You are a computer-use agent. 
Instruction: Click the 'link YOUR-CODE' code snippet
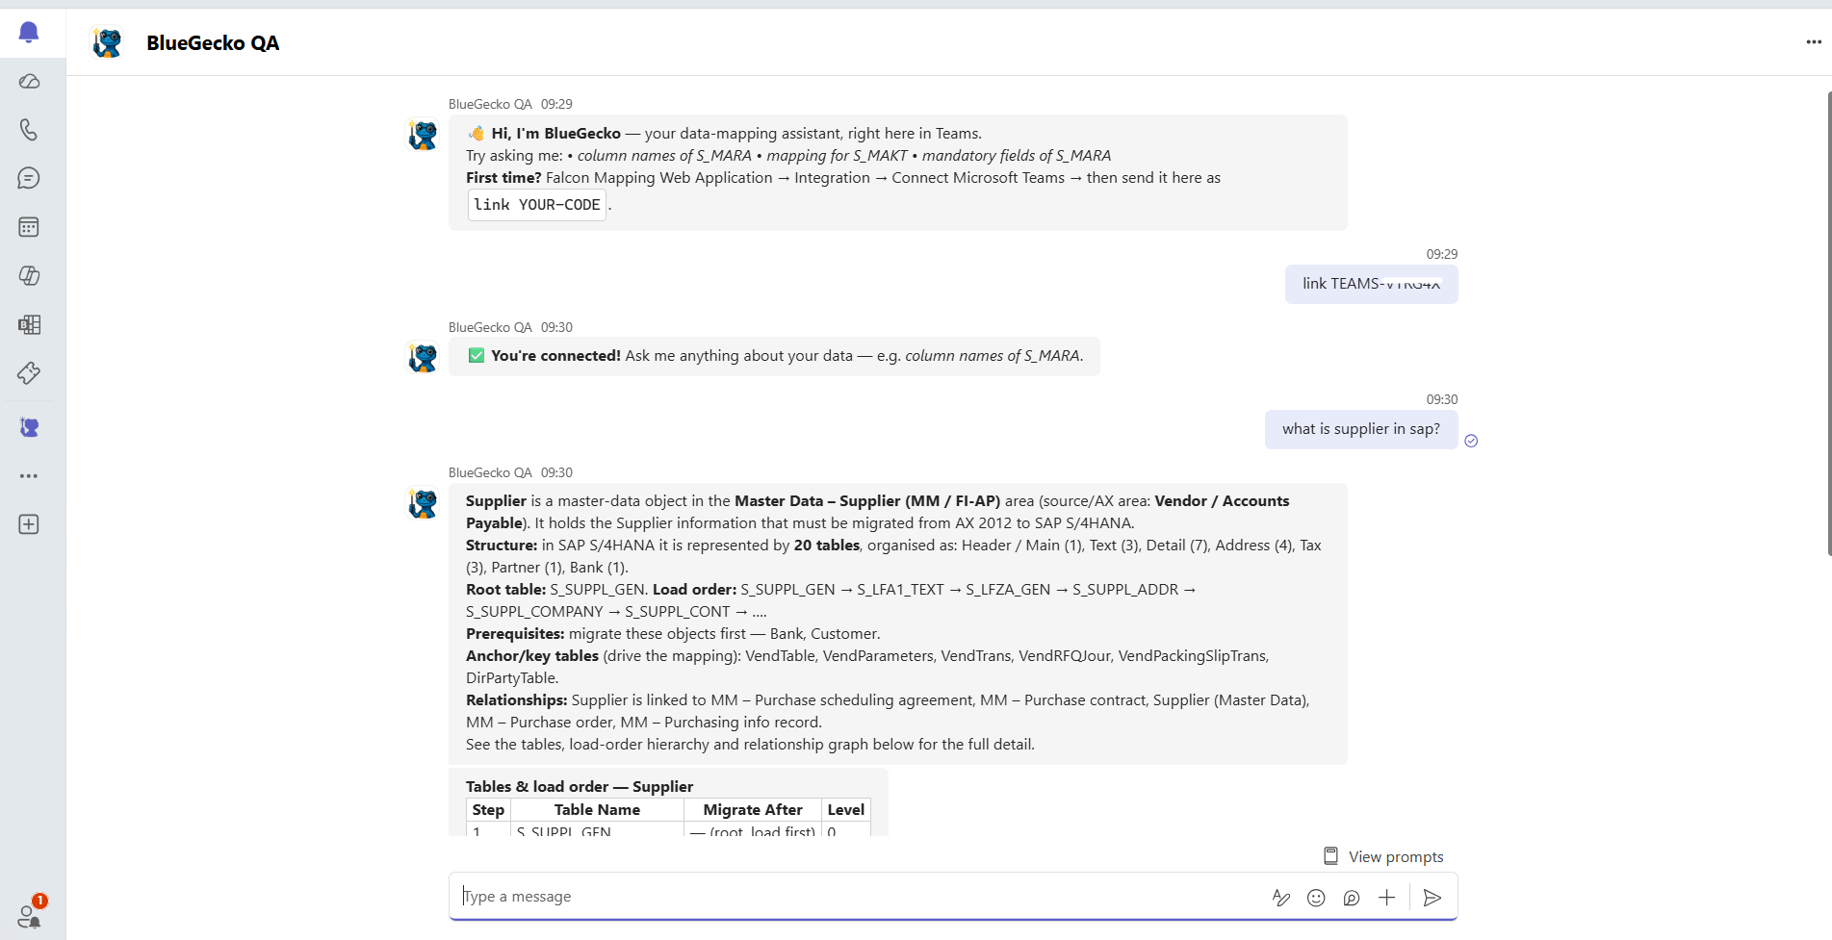click(537, 205)
